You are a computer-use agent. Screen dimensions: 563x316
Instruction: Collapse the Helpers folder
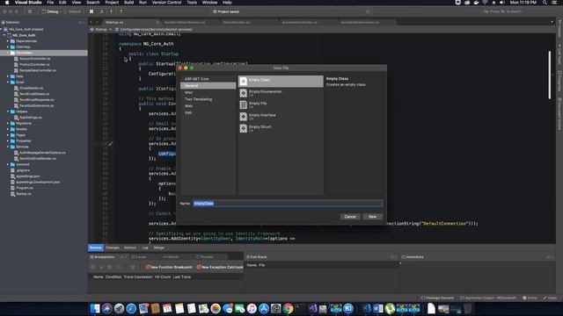pos(8,111)
